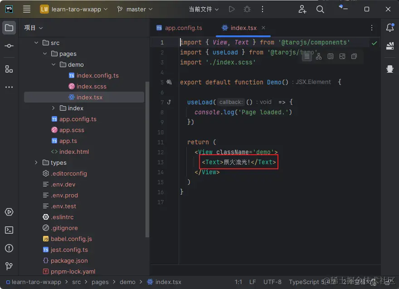
Task: Click the inspections green checkmark
Action: (374, 43)
